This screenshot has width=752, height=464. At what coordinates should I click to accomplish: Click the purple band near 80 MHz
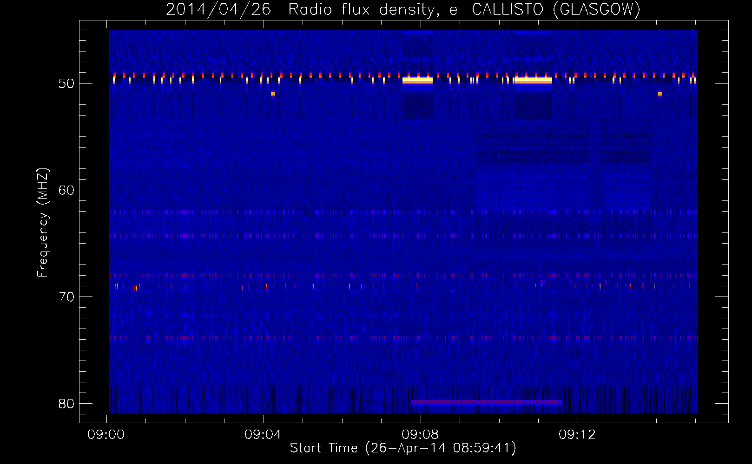486,402
